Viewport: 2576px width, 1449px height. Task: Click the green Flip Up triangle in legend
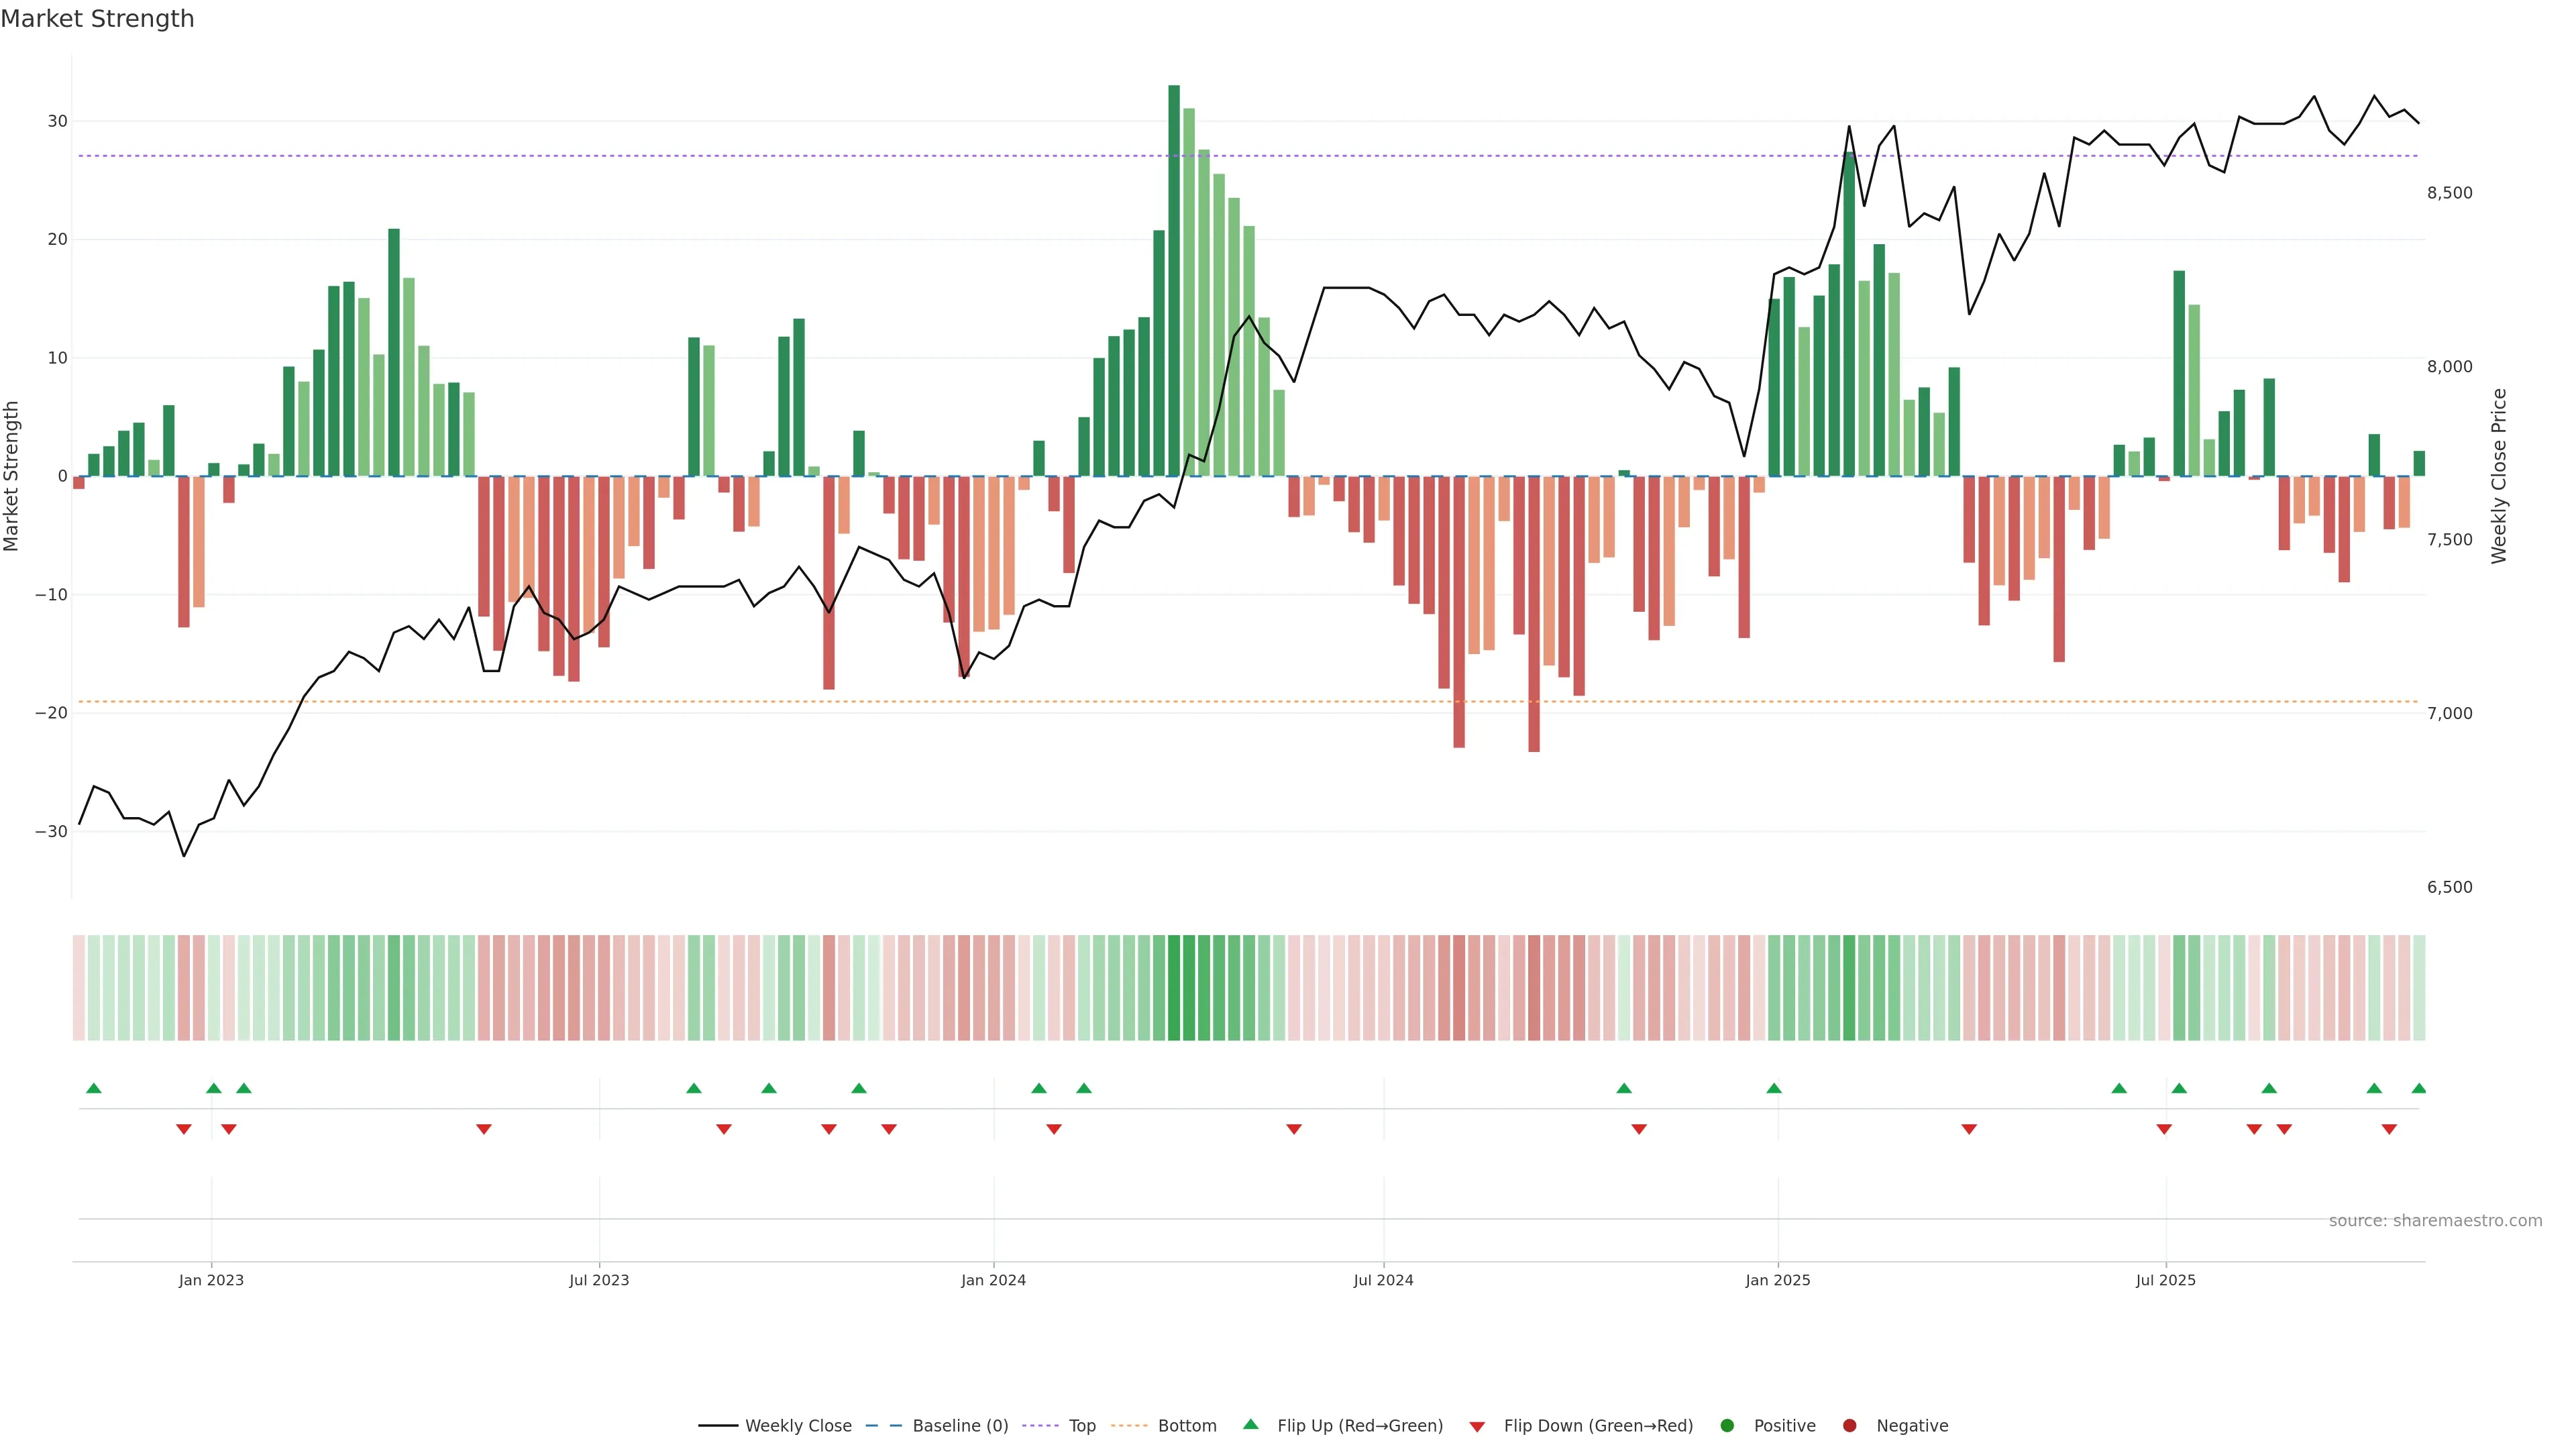(1250, 1425)
